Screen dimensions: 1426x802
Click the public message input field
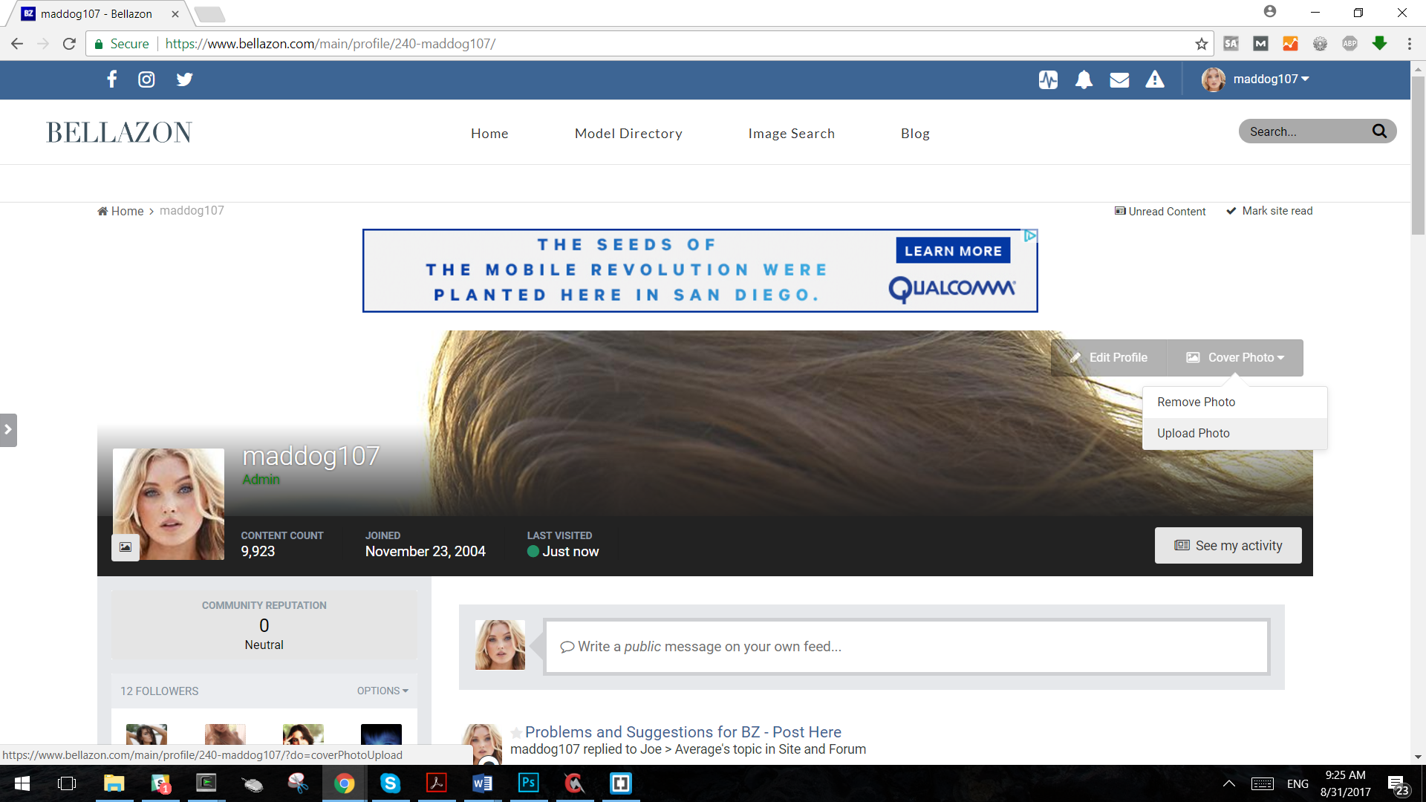click(906, 647)
